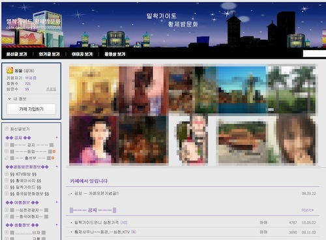The image size is (326, 240).
Task: Click the pink-dressed woman thumbnail in collage
Action: (94, 140)
